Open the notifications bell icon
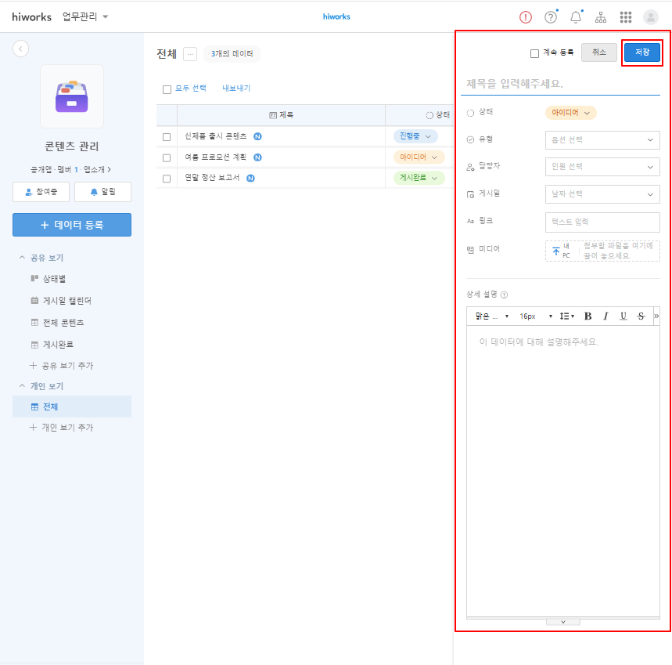672x665 pixels. pyautogui.click(x=576, y=17)
